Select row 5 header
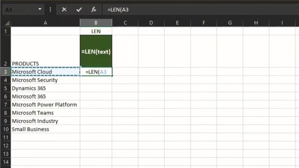Screen dimensions: 299x168 click(6, 88)
